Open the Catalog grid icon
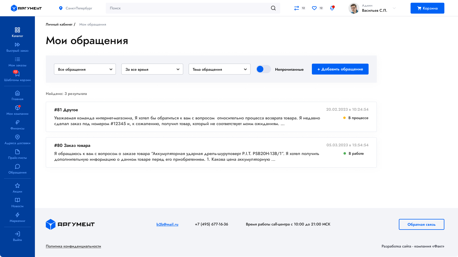This screenshot has height=257, width=458. coord(17,30)
